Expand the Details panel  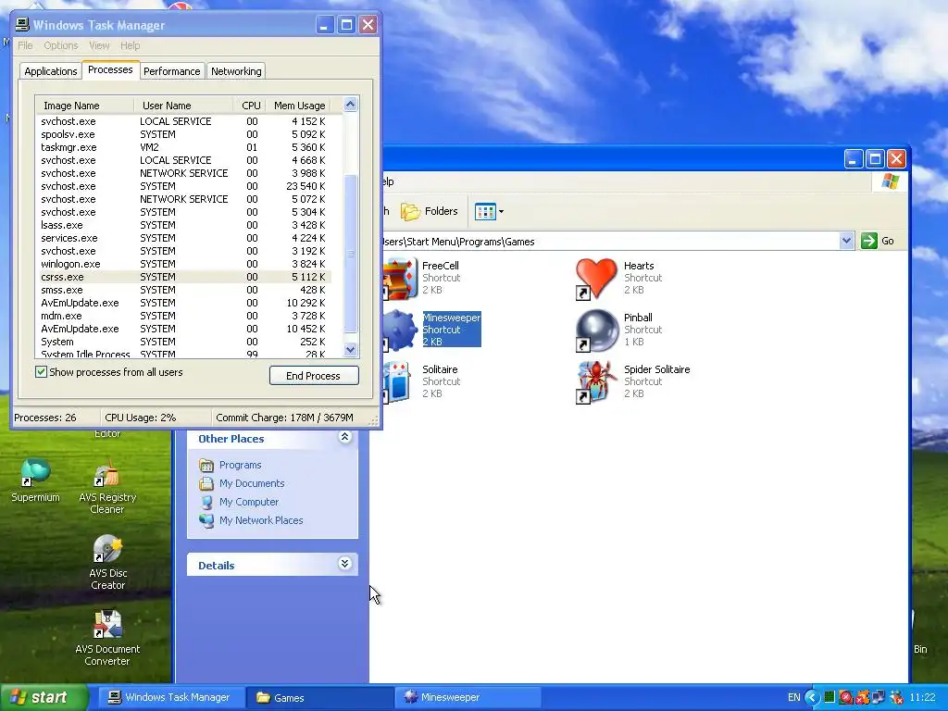[x=344, y=564]
